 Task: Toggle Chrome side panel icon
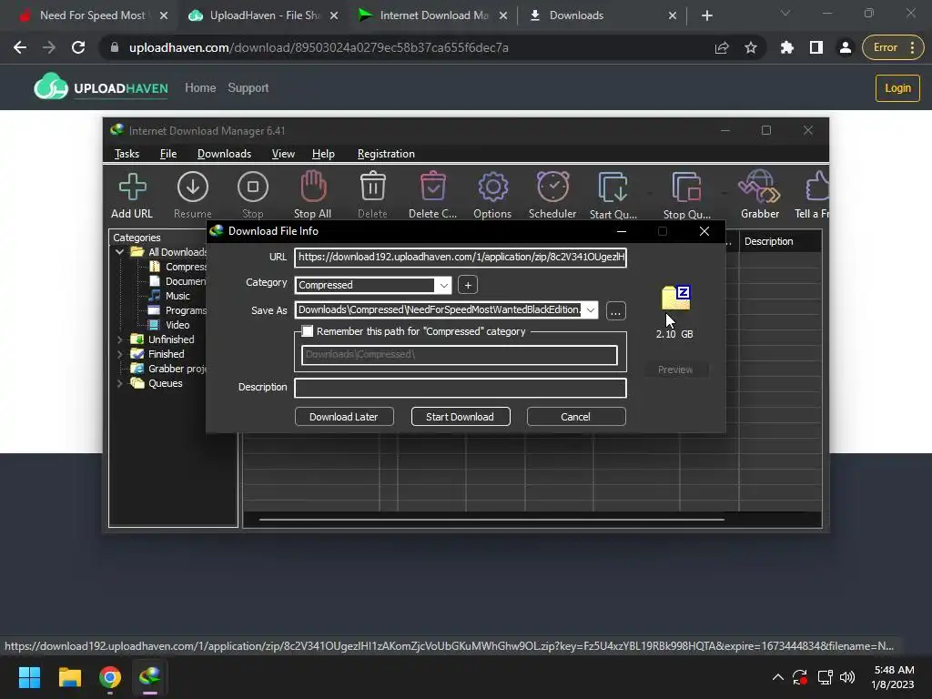(816, 47)
